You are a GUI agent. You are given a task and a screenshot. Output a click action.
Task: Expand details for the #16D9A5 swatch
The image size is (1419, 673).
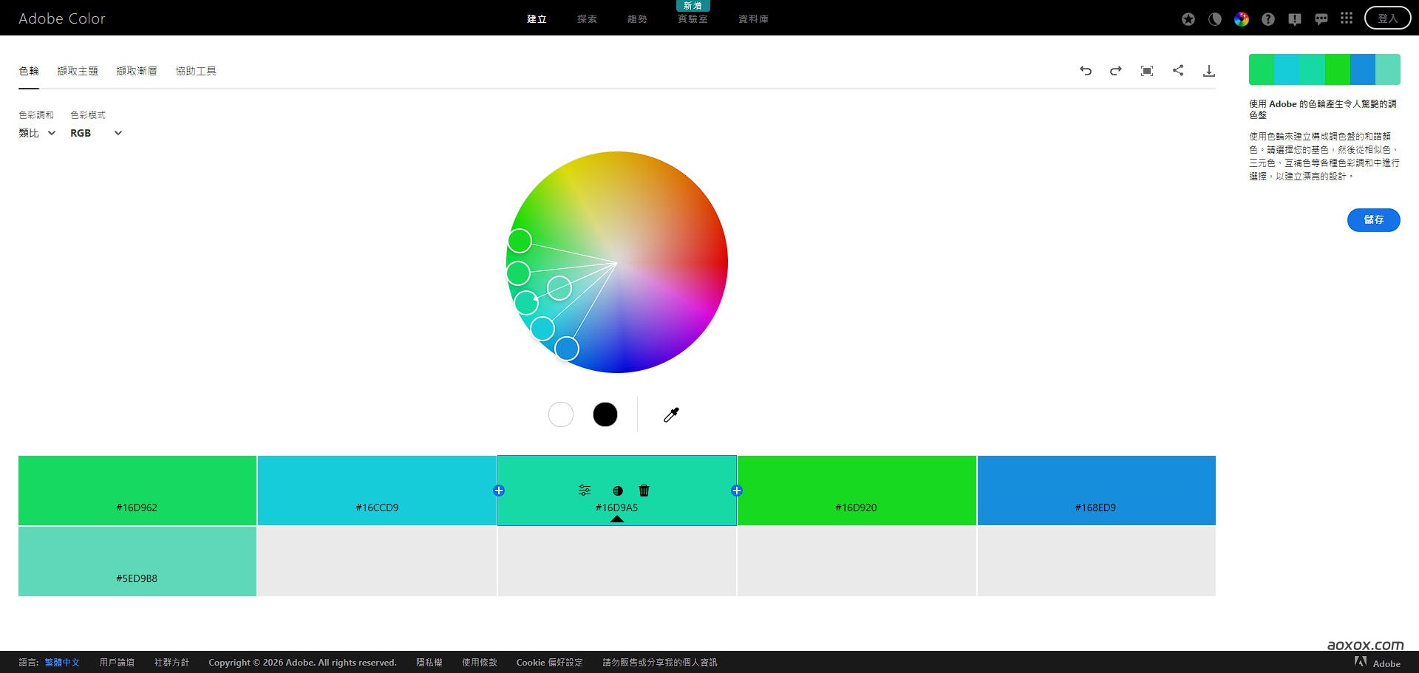click(x=617, y=519)
